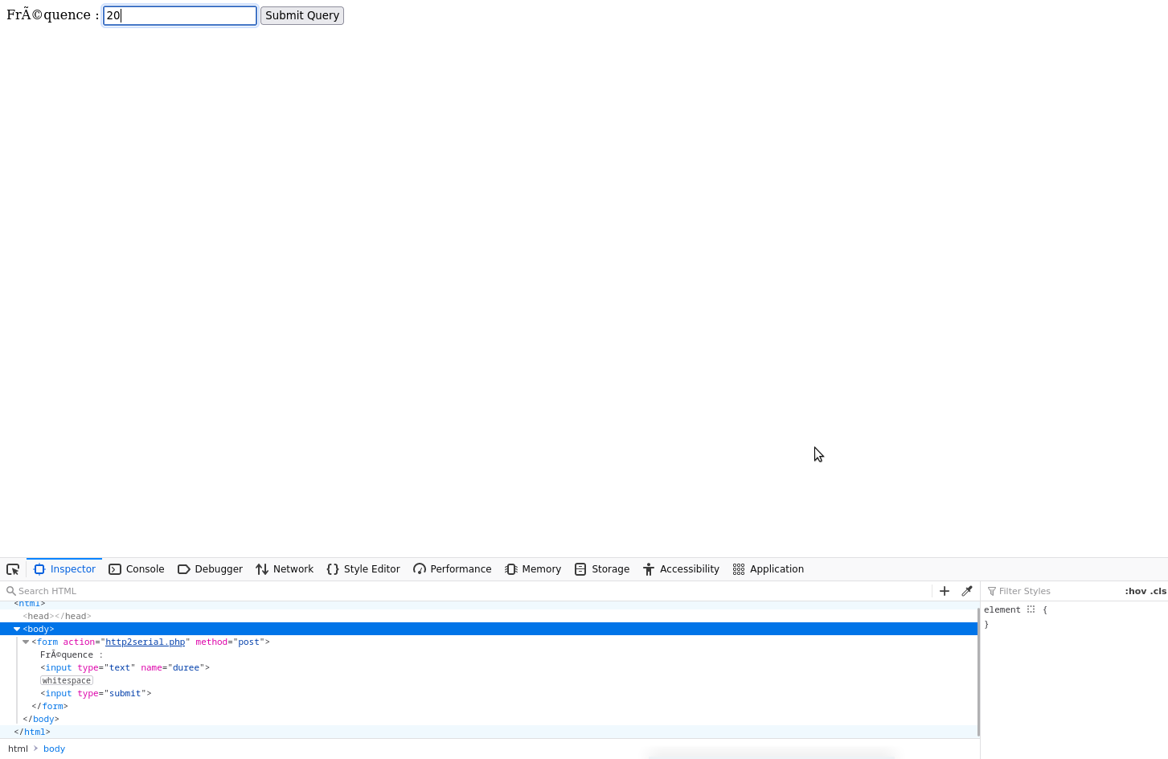Click the Inspector tab icon

tap(39, 569)
